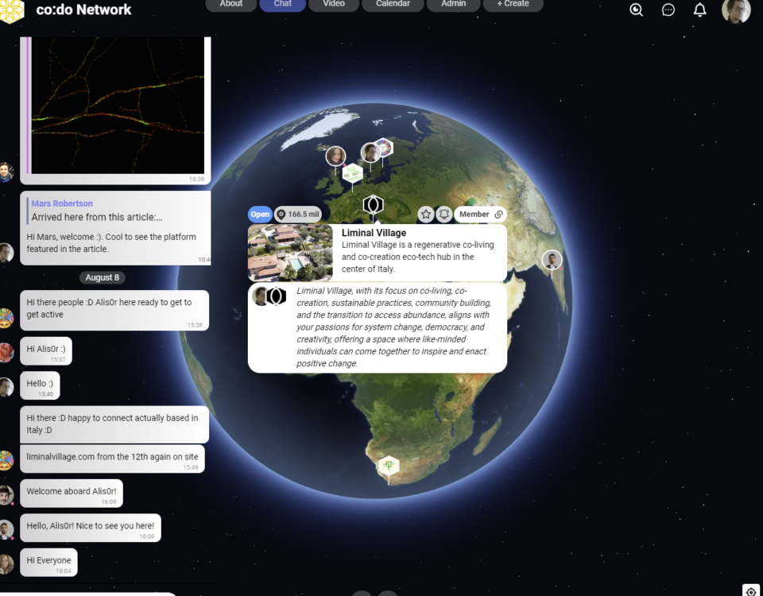Click the 'happy to connect actually based in Italy' message

click(114, 424)
